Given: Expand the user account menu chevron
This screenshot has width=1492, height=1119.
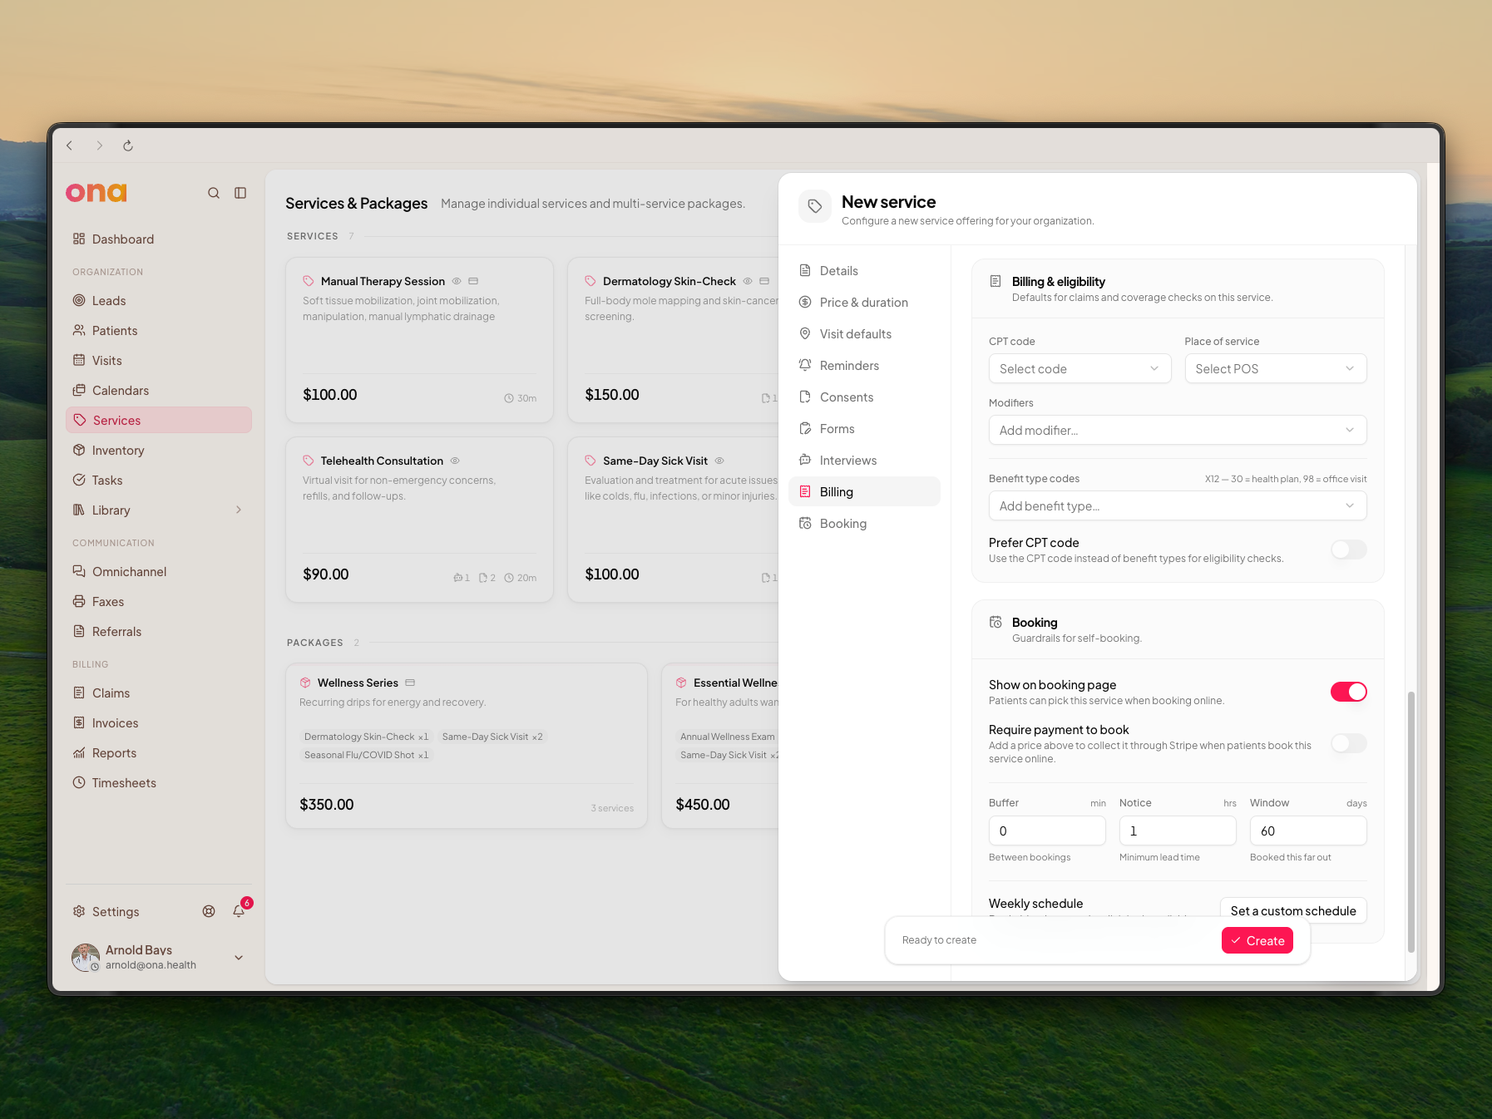Looking at the screenshot, I should coord(239,958).
